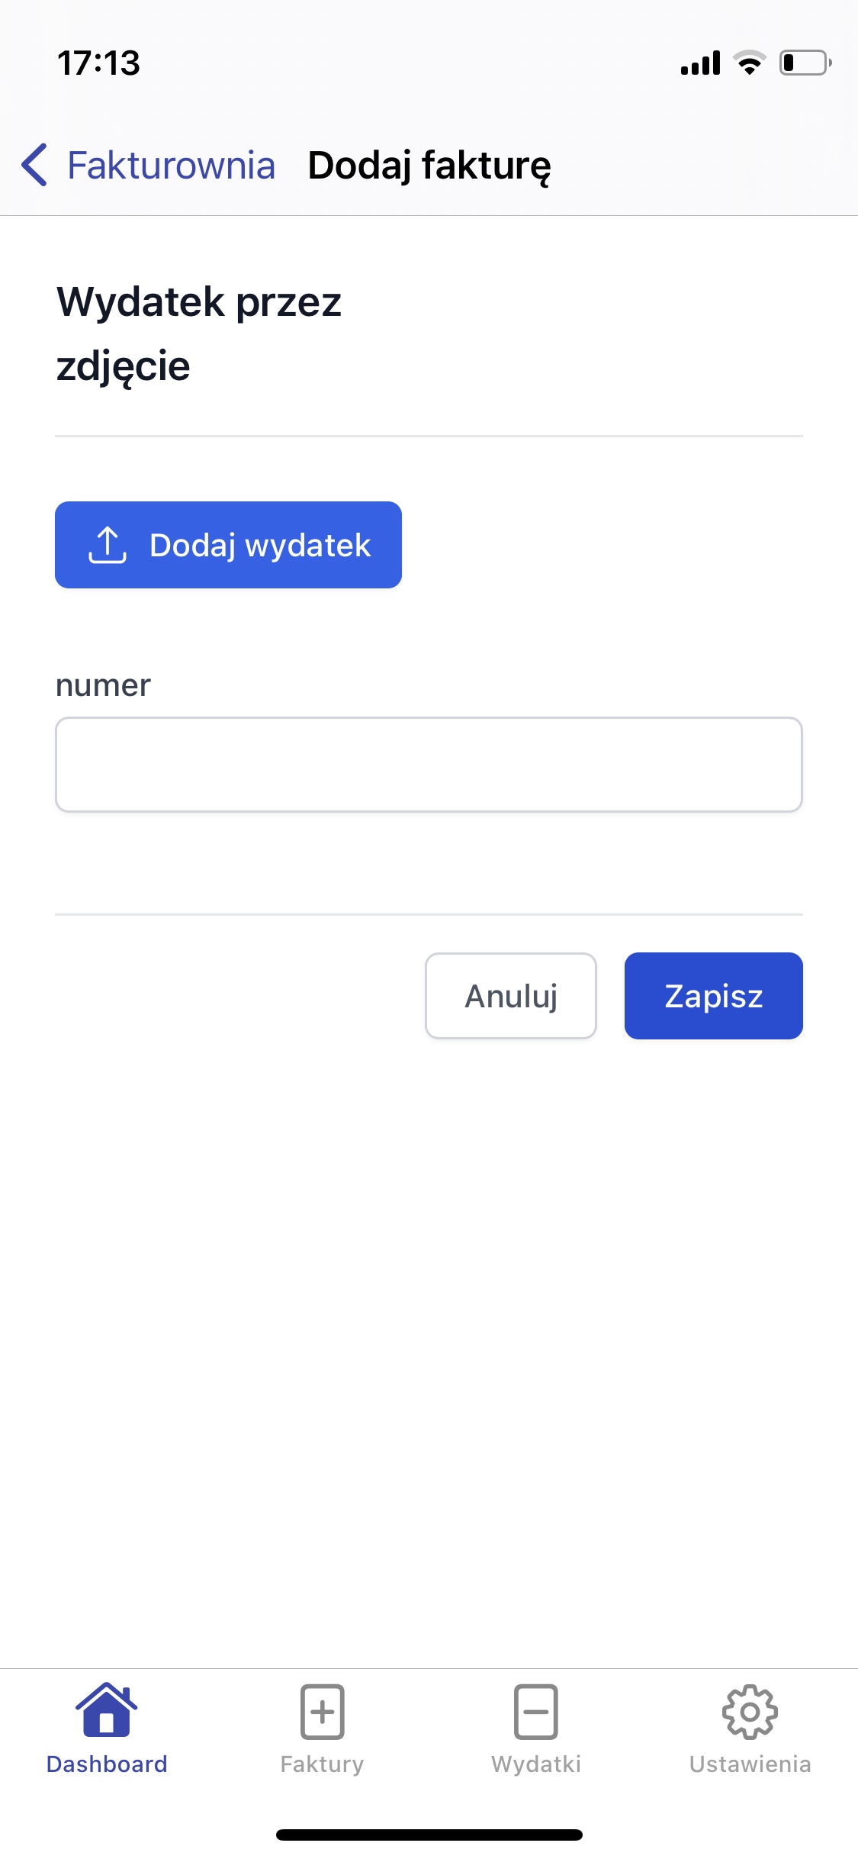The height and width of the screenshot is (1859, 858).
Task: Open the Ustawienia gear icon
Action: (x=750, y=1712)
